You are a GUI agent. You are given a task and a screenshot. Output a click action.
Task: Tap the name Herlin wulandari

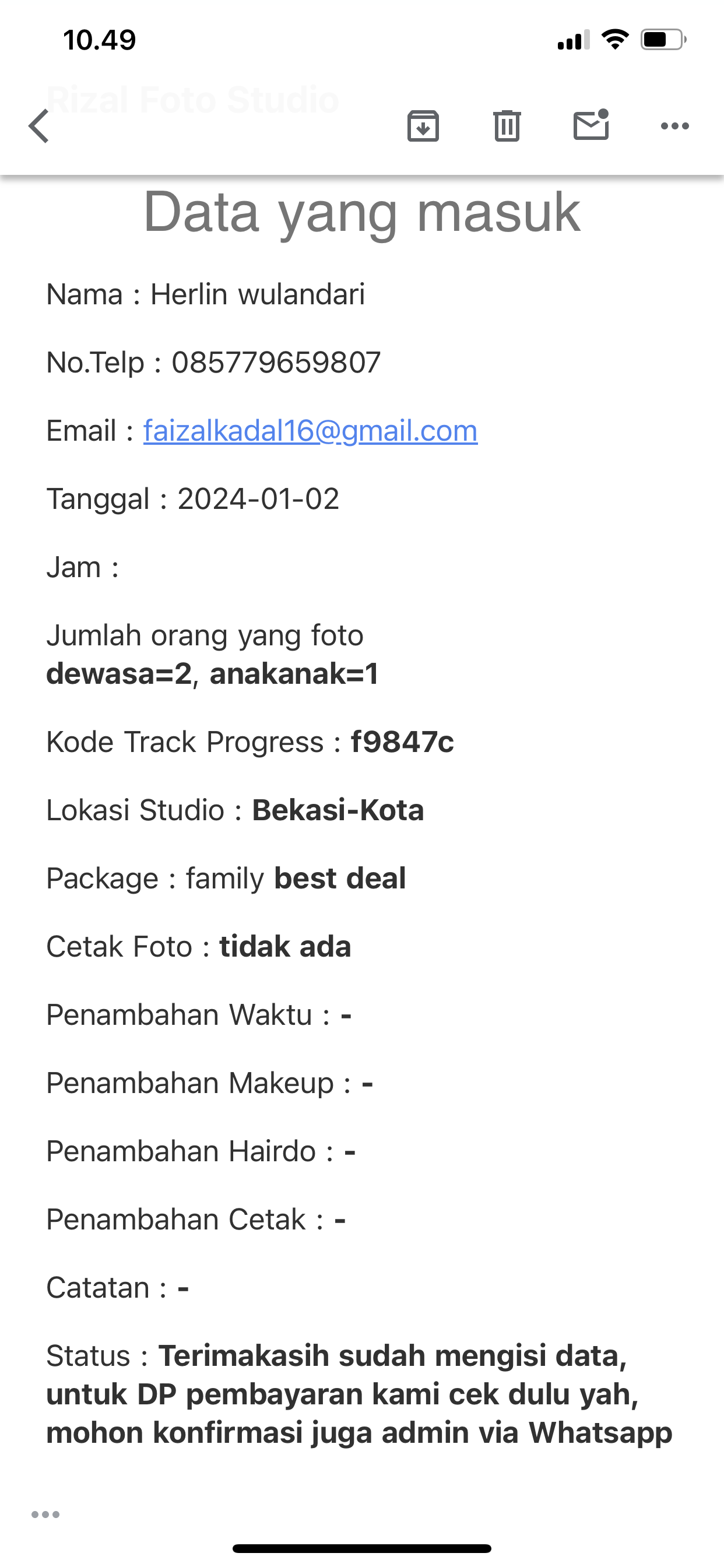pyautogui.click(x=257, y=294)
